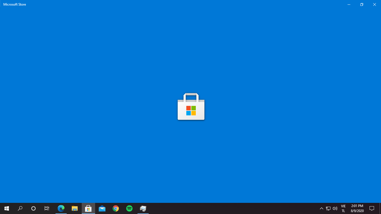Activate Cortana on the taskbar
381x214 pixels.
tap(33, 208)
